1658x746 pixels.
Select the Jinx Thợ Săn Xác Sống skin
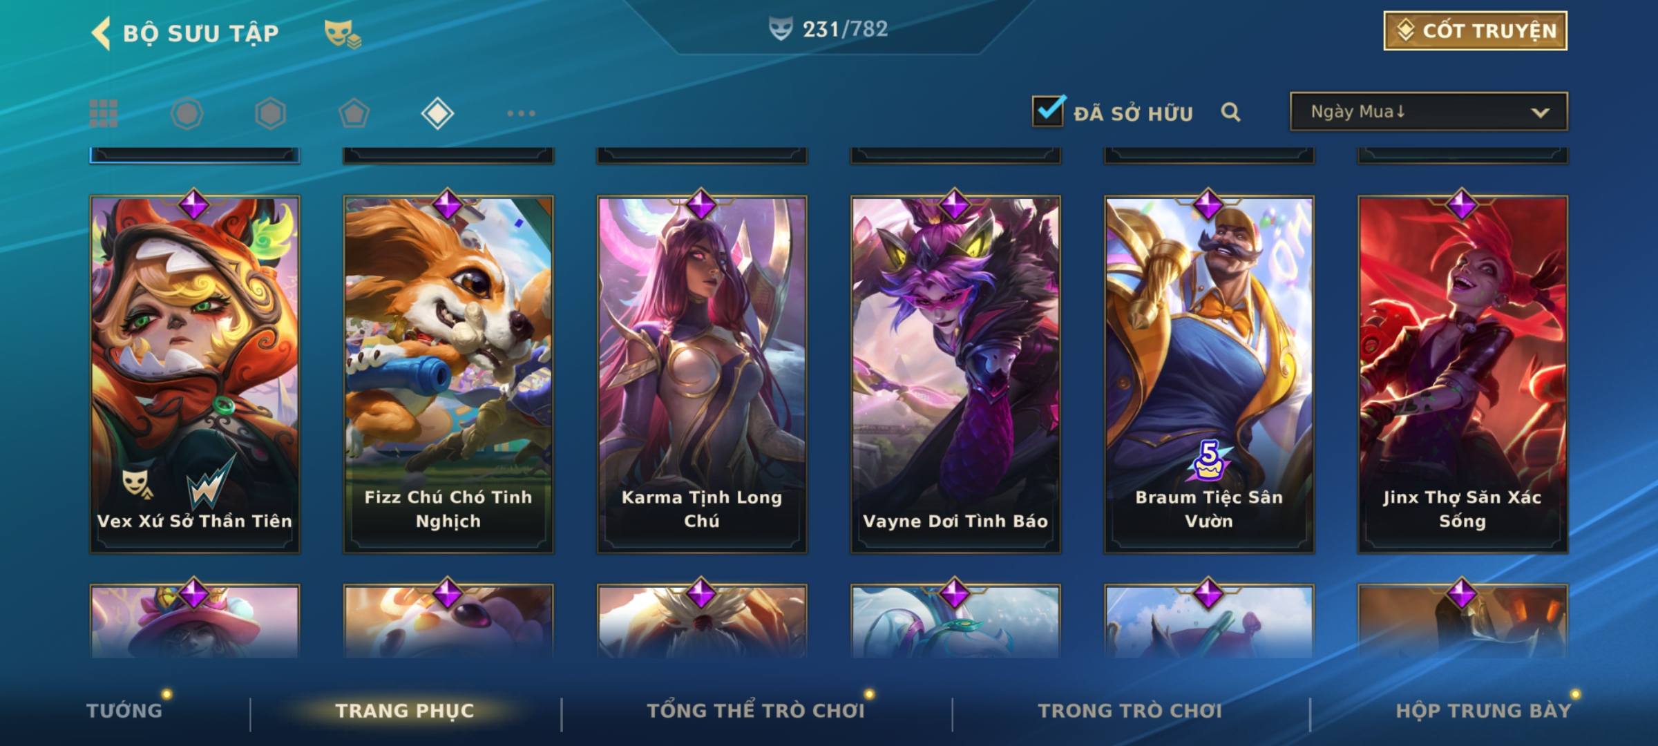(1462, 374)
